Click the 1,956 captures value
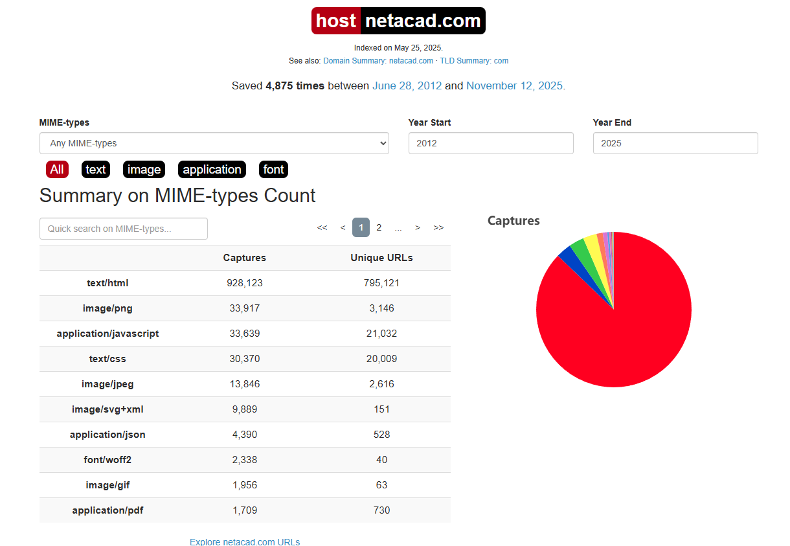This screenshot has height=546, width=790. point(245,485)
